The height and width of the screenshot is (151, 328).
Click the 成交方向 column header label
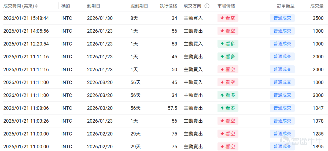(192, 6)
